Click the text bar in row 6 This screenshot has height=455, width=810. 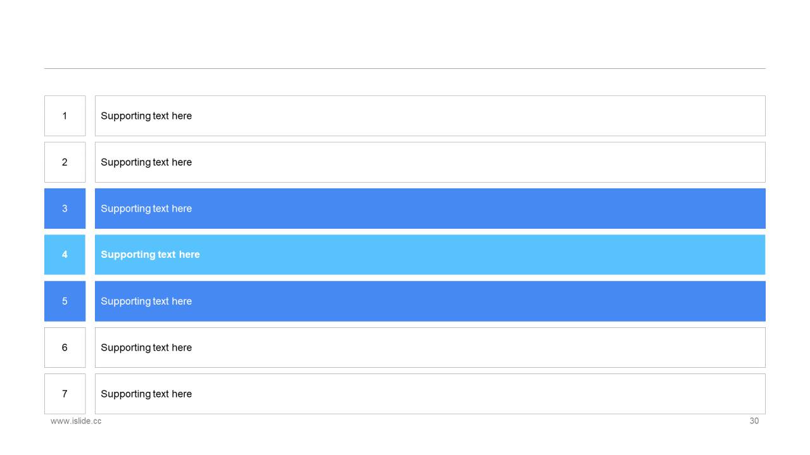(x=430, y=348)
